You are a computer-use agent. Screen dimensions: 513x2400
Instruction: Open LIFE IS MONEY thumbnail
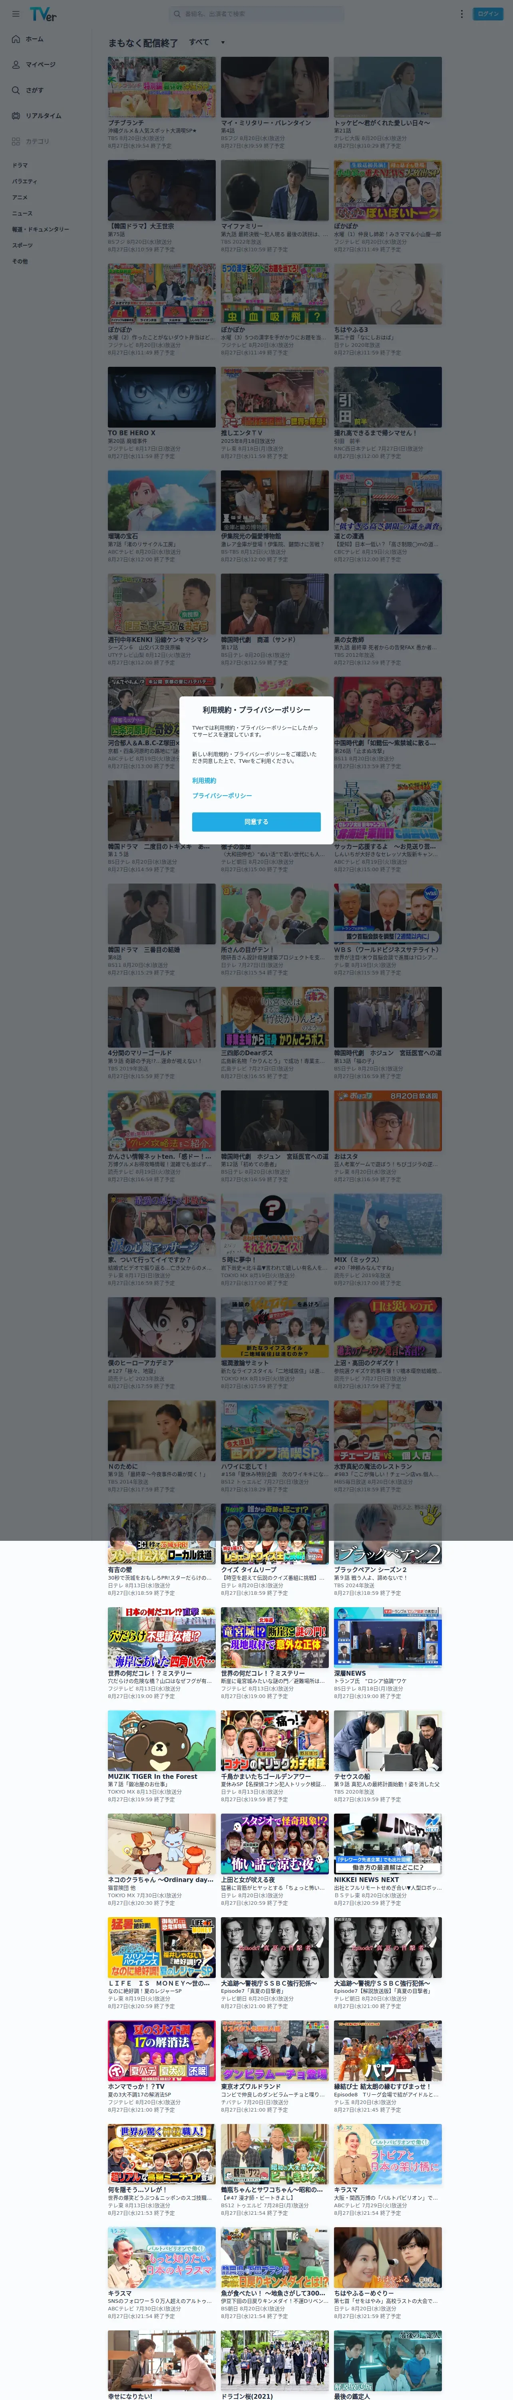162,1948
